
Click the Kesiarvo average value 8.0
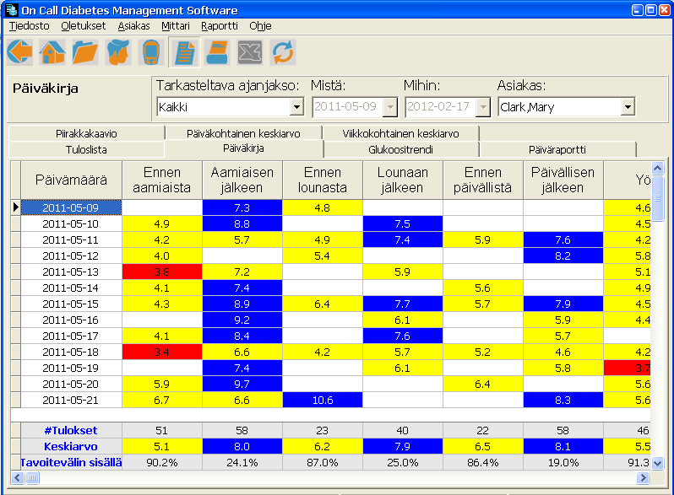click(x=242, y=446)
